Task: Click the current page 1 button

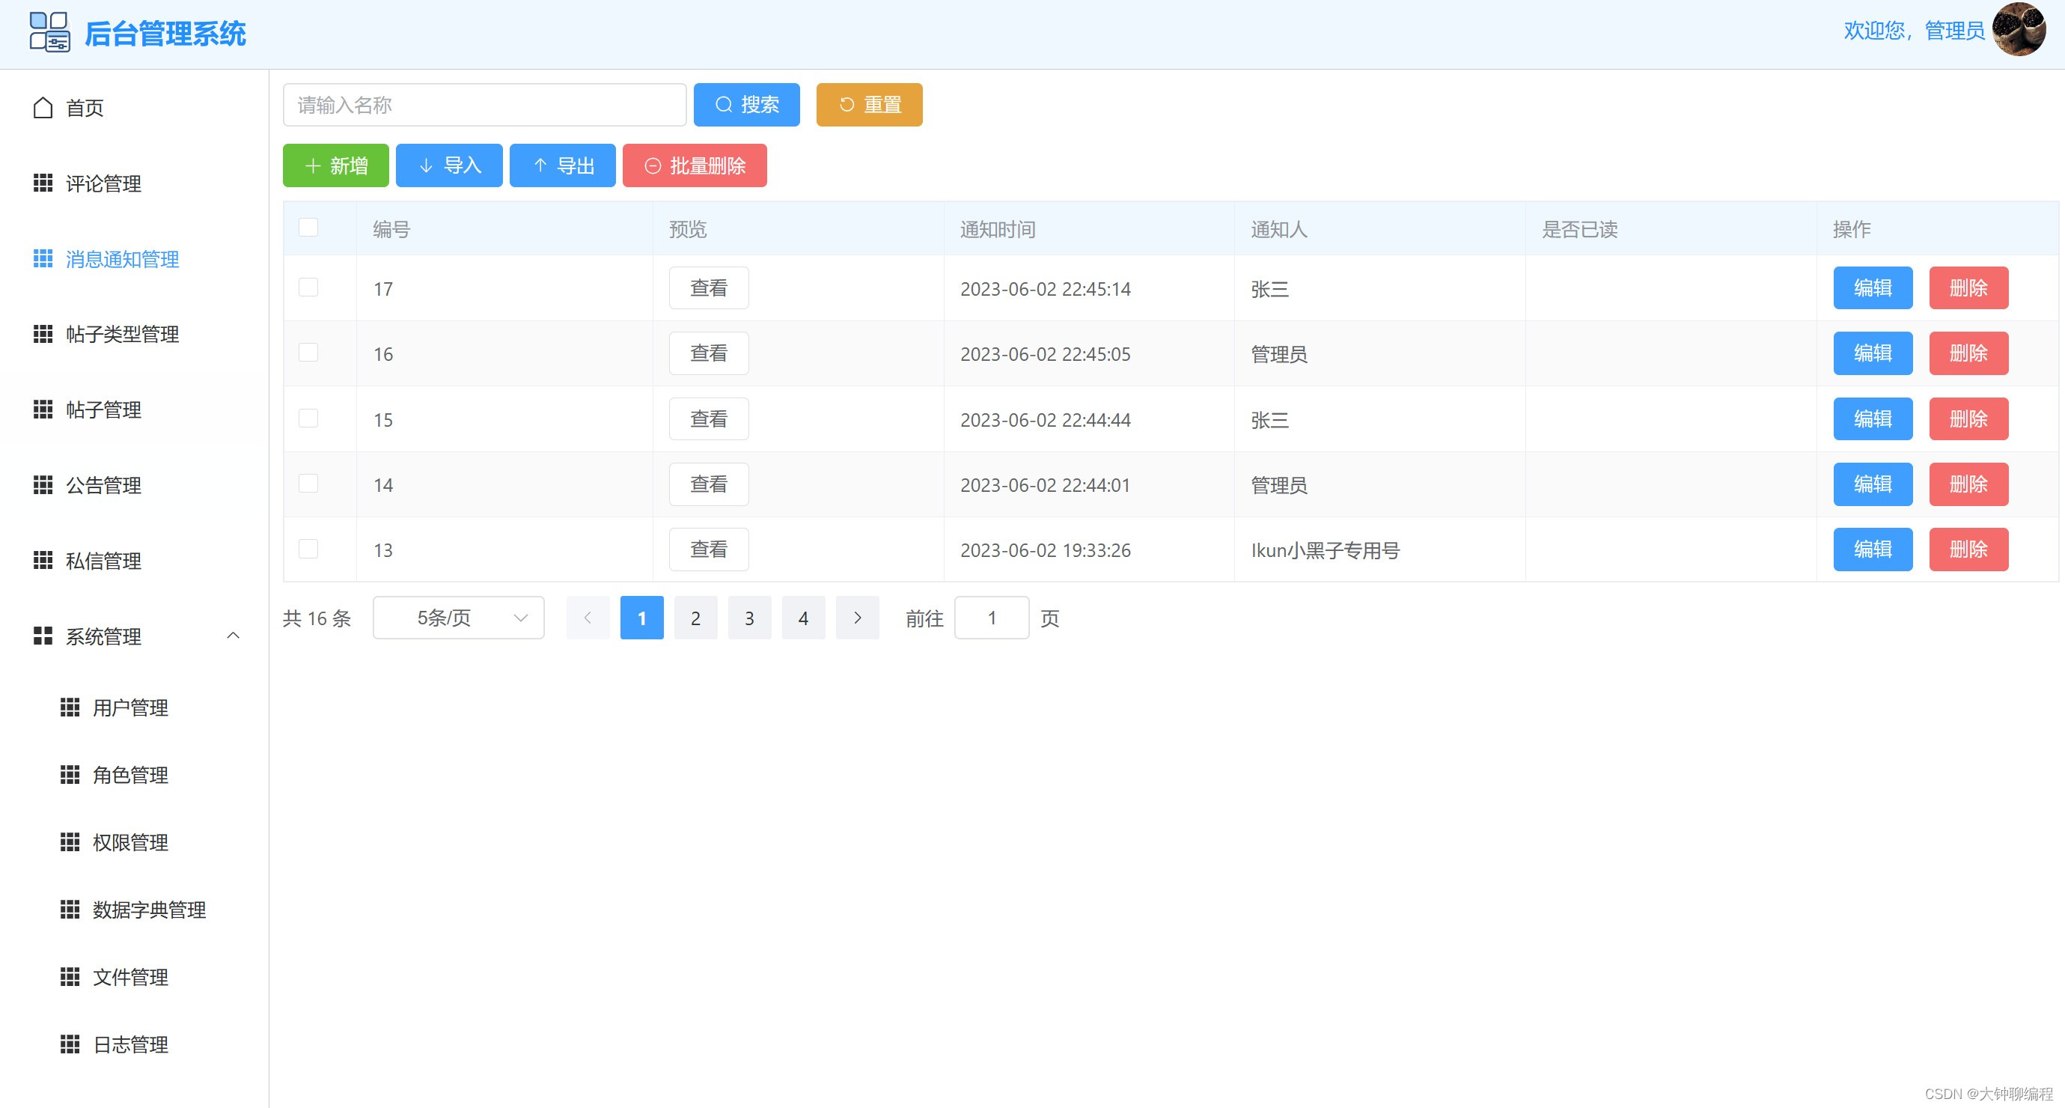Action: 642,618
